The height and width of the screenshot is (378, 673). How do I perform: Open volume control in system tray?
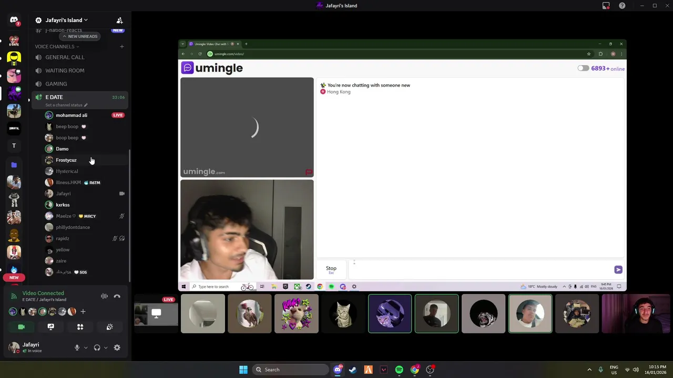point(636,370)
